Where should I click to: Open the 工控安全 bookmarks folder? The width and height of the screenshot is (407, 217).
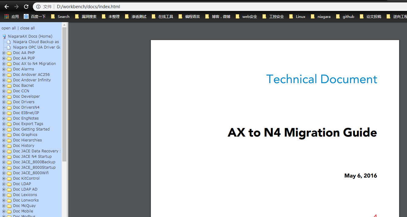(x=273, y=16)
